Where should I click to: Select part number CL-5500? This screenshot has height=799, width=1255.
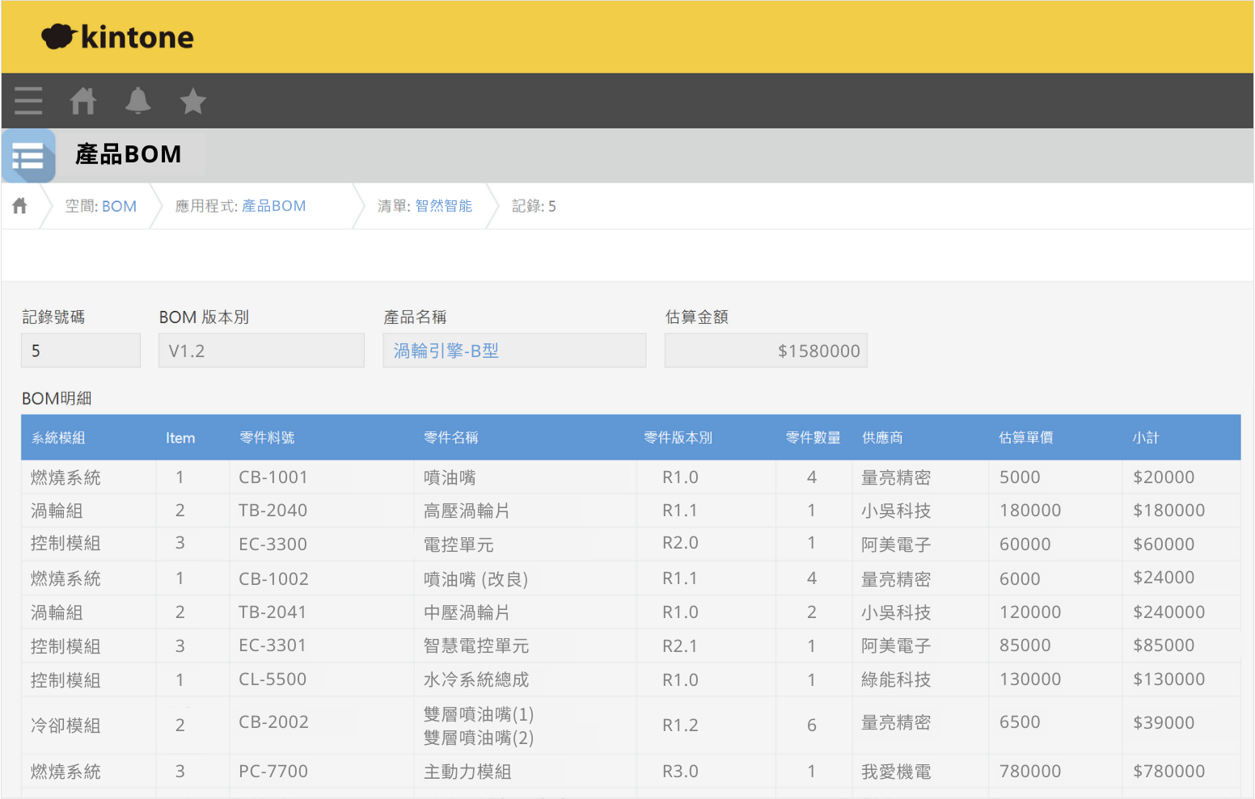pos(273,679)
